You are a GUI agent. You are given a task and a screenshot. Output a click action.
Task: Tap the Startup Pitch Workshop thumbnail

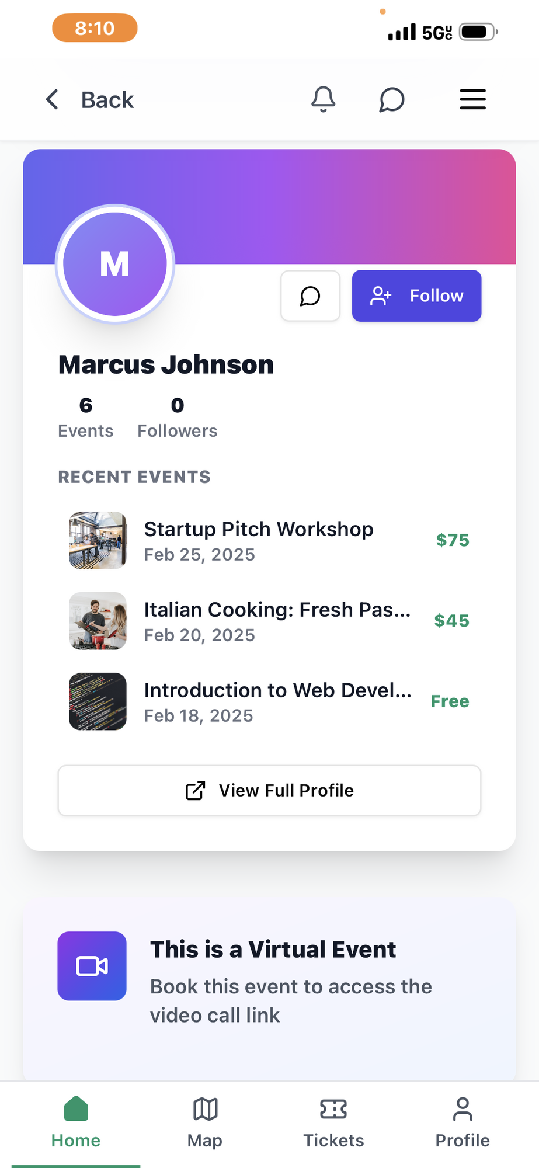pyautogui.click(x=98, y=540)
